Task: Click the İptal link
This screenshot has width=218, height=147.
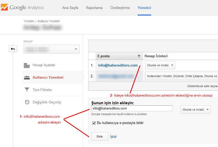Action: (113, 137)
